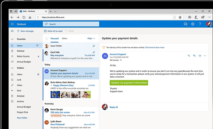Click New message button
The image size is (213, 129).
[25, 31]
